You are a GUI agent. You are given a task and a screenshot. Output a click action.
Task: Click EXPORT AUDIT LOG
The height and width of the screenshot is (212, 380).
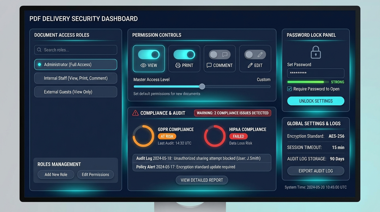315,171
